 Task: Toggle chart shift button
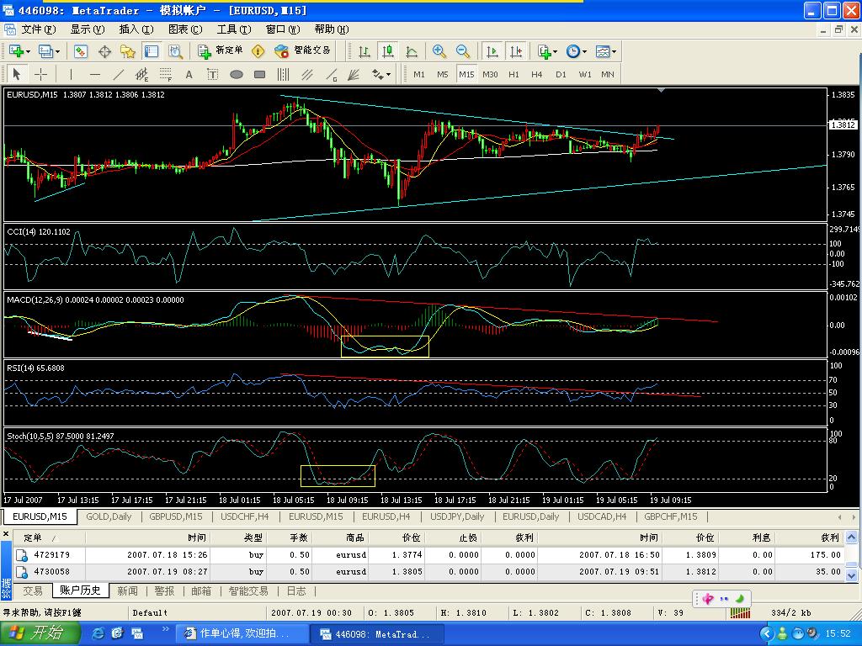[x=515, y=51]
